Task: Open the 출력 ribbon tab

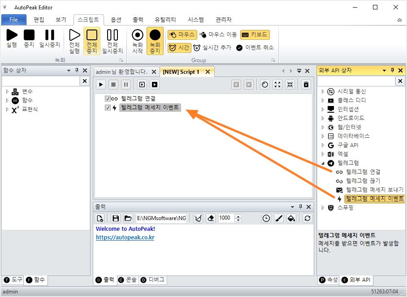Action: pos(138,20)
